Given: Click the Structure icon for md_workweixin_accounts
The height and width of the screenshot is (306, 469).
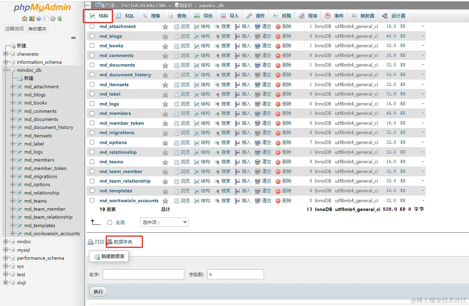Looking at the screenshot, I should [x=197, y=200].
